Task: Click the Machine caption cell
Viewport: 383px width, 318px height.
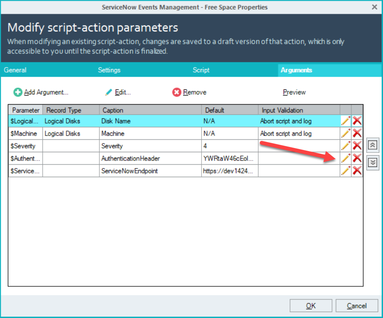Action: point(150,133)
